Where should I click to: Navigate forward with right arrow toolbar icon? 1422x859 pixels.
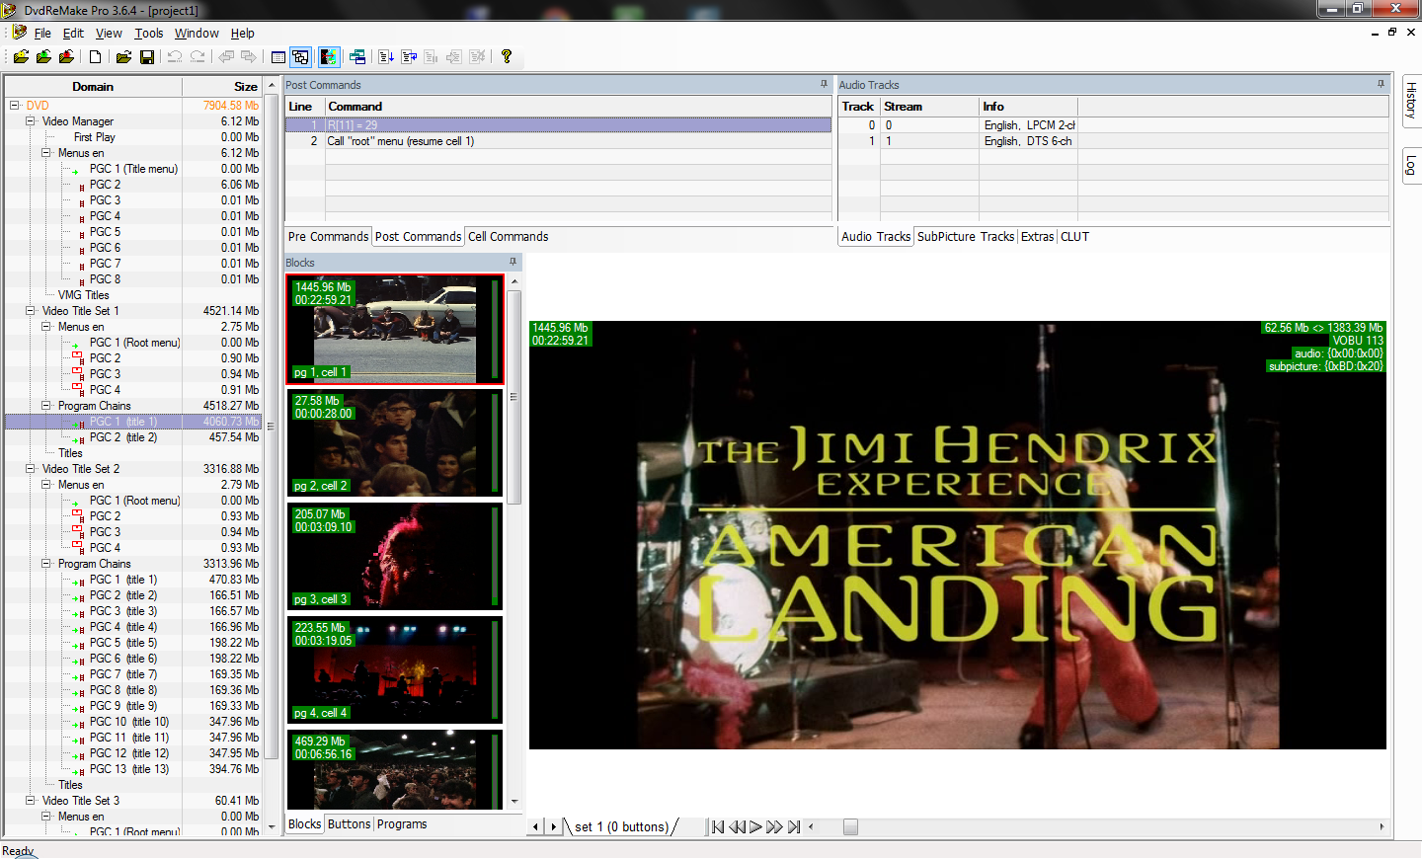coord(249,57)
